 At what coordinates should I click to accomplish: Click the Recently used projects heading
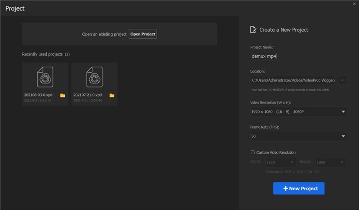tap(46, 54)
